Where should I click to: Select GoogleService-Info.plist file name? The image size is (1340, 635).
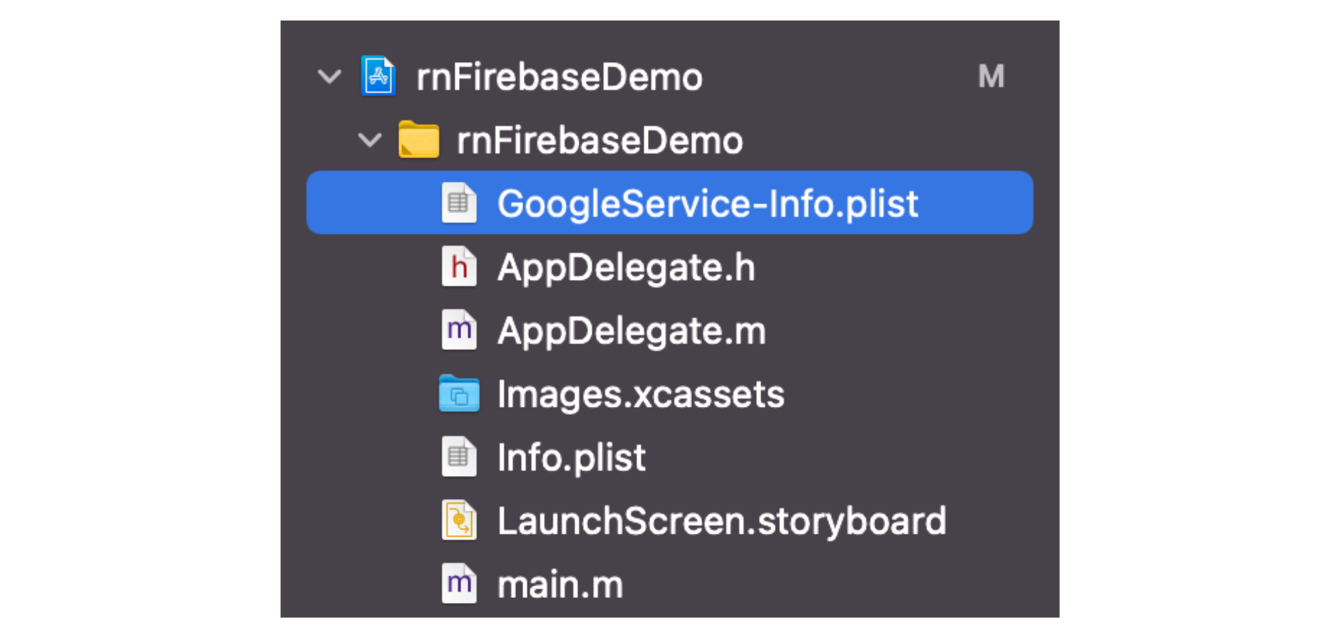coord(708,204)
